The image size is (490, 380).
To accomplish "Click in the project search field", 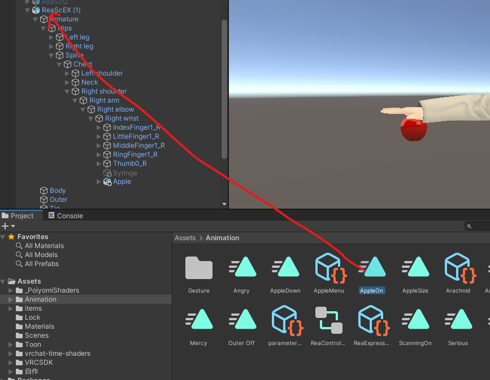I will coord(478,226).
